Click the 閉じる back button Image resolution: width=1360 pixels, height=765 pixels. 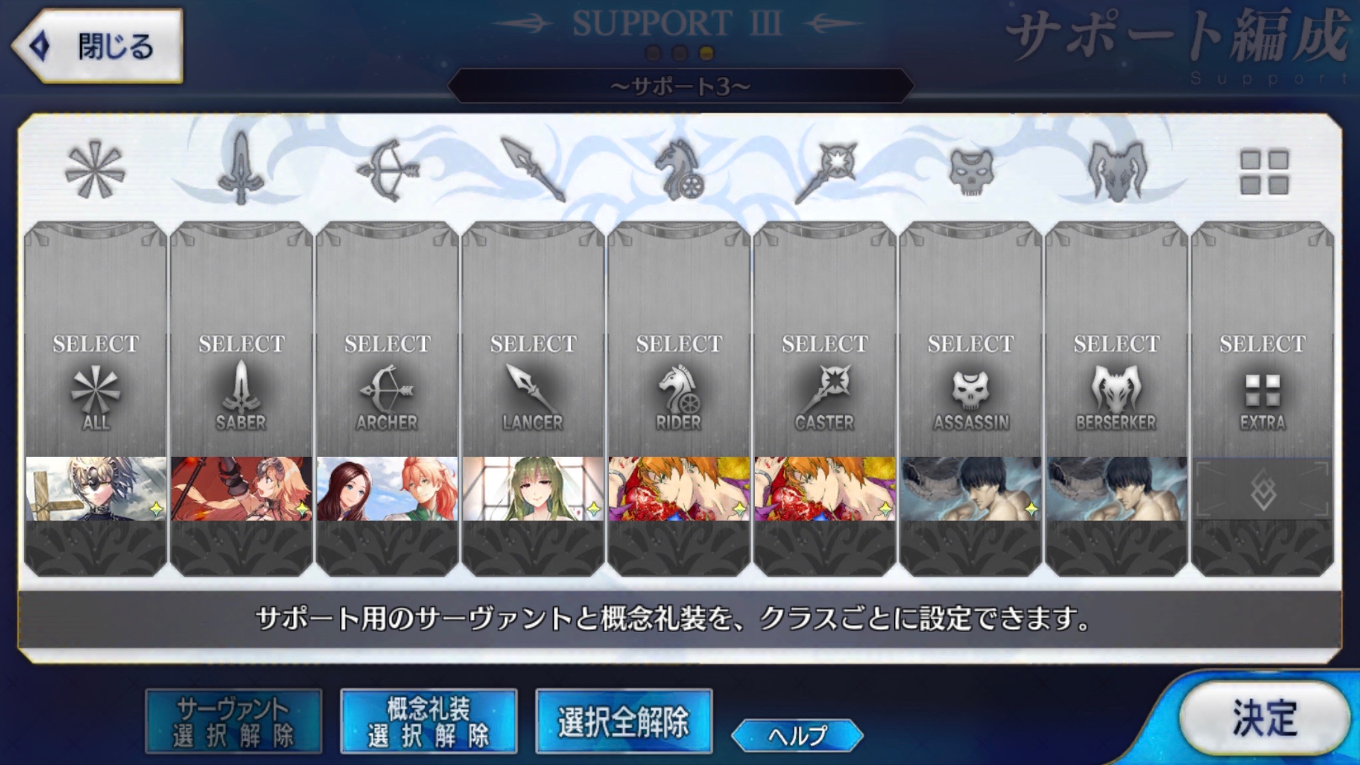coord(97,46)
